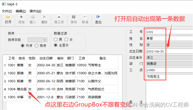Expand the 排序字段 combo box
The width and height of the screenshot is (193, 110).
37,40
